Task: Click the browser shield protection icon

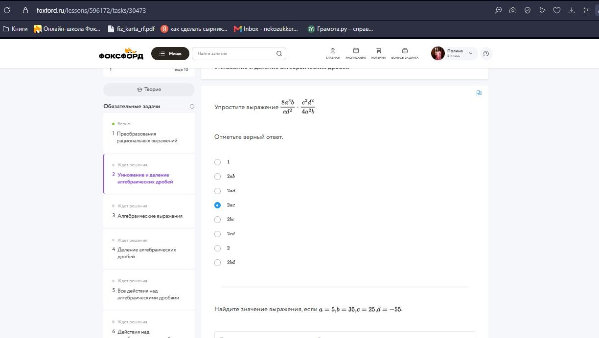Action: [528, 10]
